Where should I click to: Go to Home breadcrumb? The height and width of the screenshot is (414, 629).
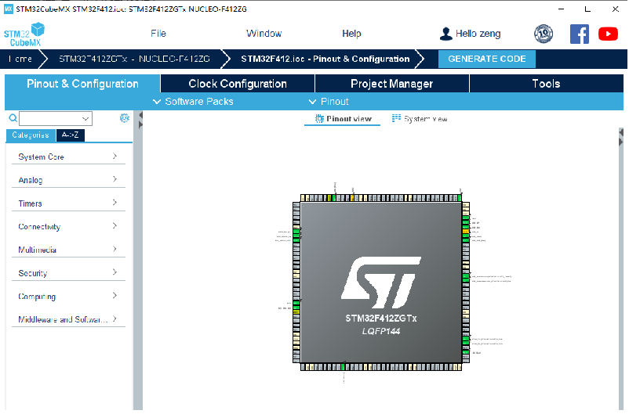click(20, 59)
